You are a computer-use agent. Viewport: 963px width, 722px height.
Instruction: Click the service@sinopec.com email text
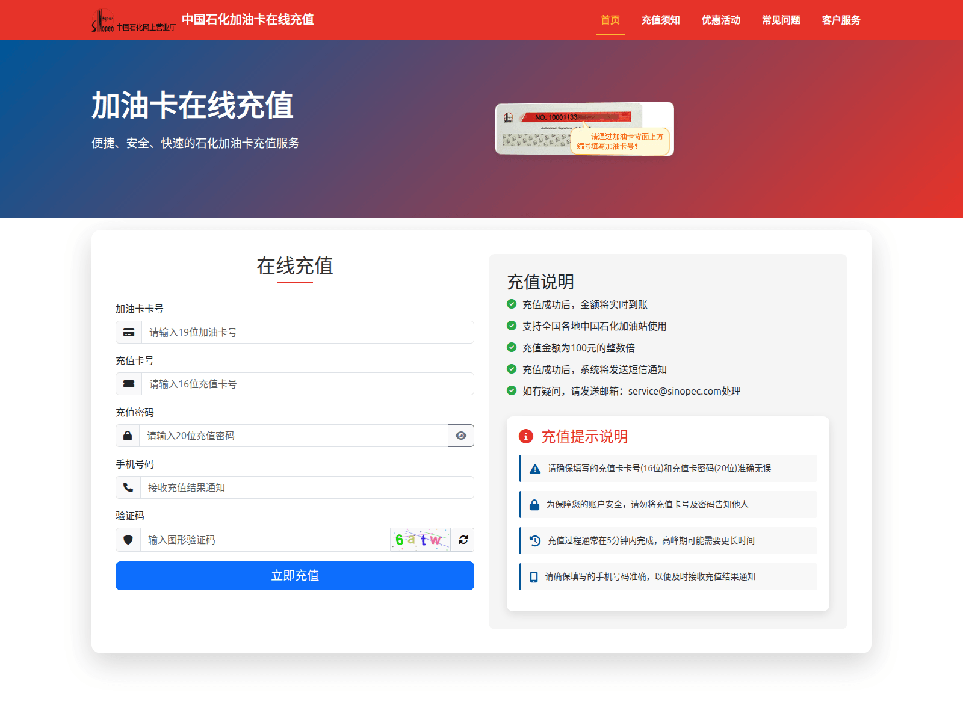[675, 391]
